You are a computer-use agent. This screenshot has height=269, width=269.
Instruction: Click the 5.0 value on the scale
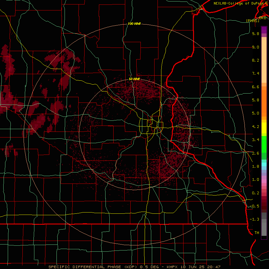(x=256, y=113)
